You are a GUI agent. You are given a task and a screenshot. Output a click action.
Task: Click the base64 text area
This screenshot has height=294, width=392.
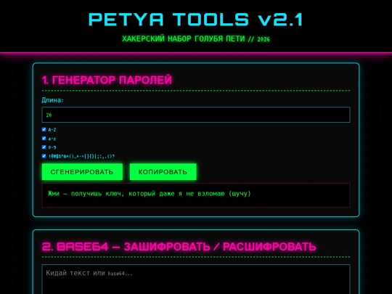pos(196,279)
